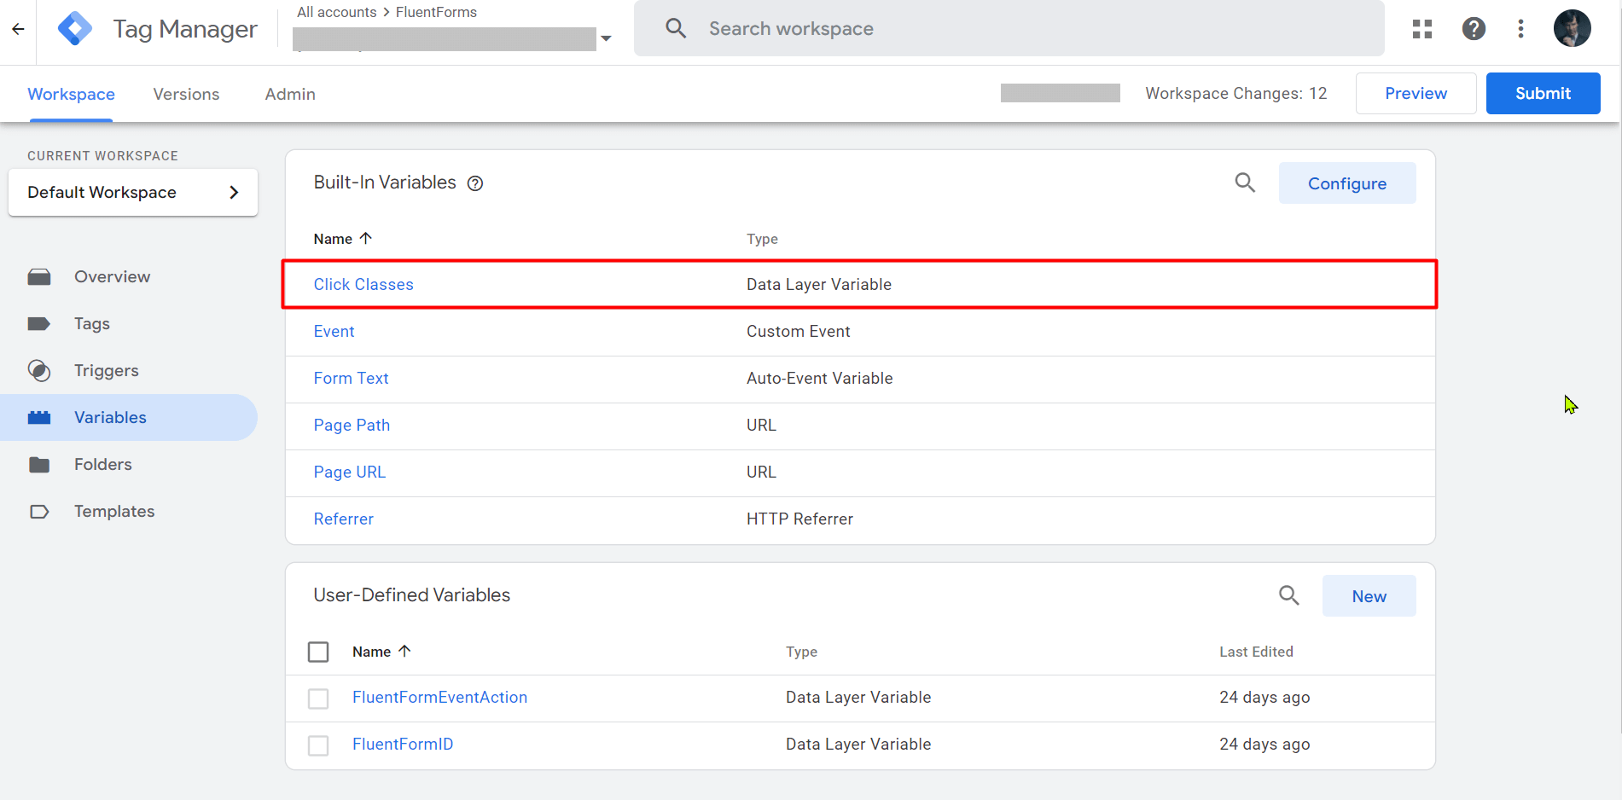Screen dimensions: 1622x800
Task: Open Overview in the sidebar
Action: (x=112, y=276)
